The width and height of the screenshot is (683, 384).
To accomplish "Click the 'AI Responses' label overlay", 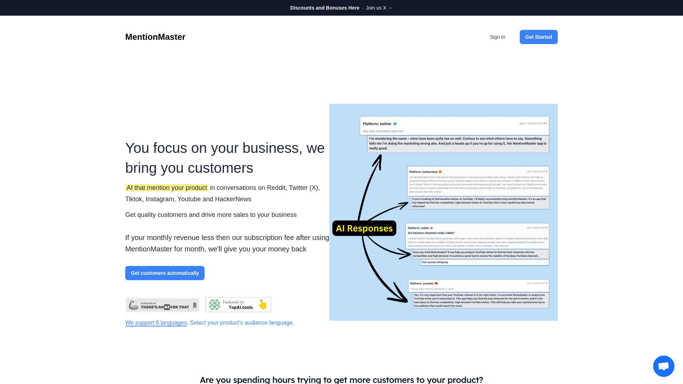I will [x=365, y=228].
